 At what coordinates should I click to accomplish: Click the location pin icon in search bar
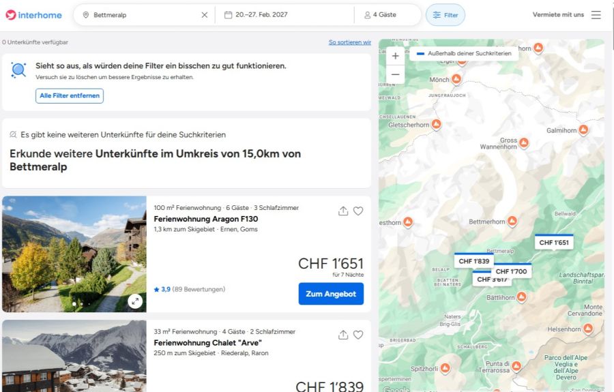pos(86,15)
